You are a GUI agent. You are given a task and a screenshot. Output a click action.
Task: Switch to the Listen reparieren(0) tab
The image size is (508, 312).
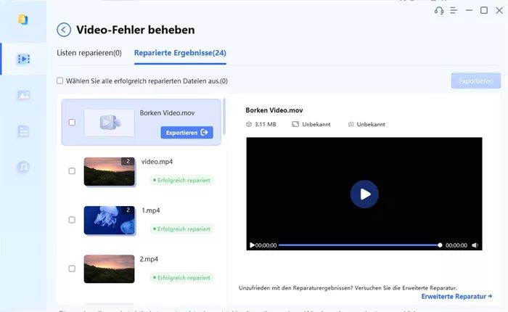pos(89,53)
